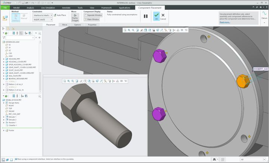Viewport: 269px width, 163px height.
Task: Click search icon in the ribbon top right
Action: tap(257, 7)
